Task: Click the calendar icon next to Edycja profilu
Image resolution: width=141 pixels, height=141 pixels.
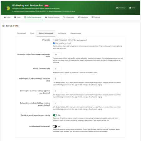Action: click(3, 26)
